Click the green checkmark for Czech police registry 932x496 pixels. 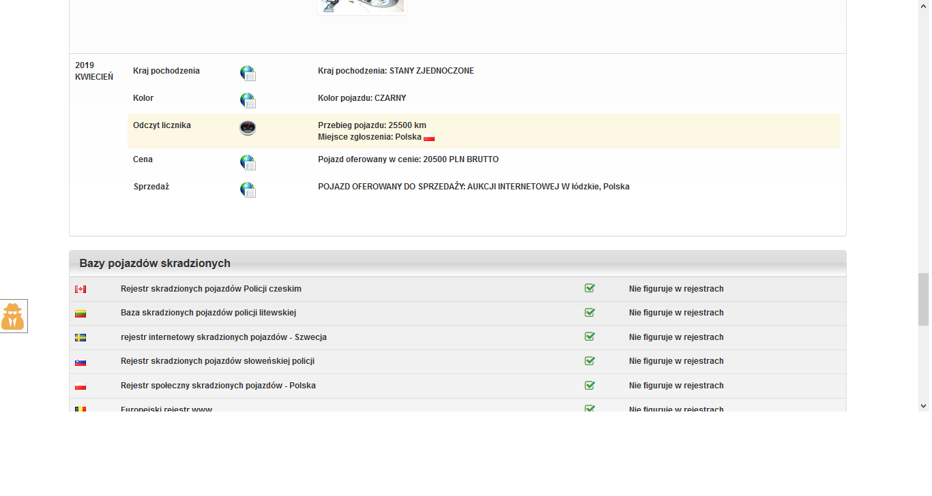click(589, 288)
